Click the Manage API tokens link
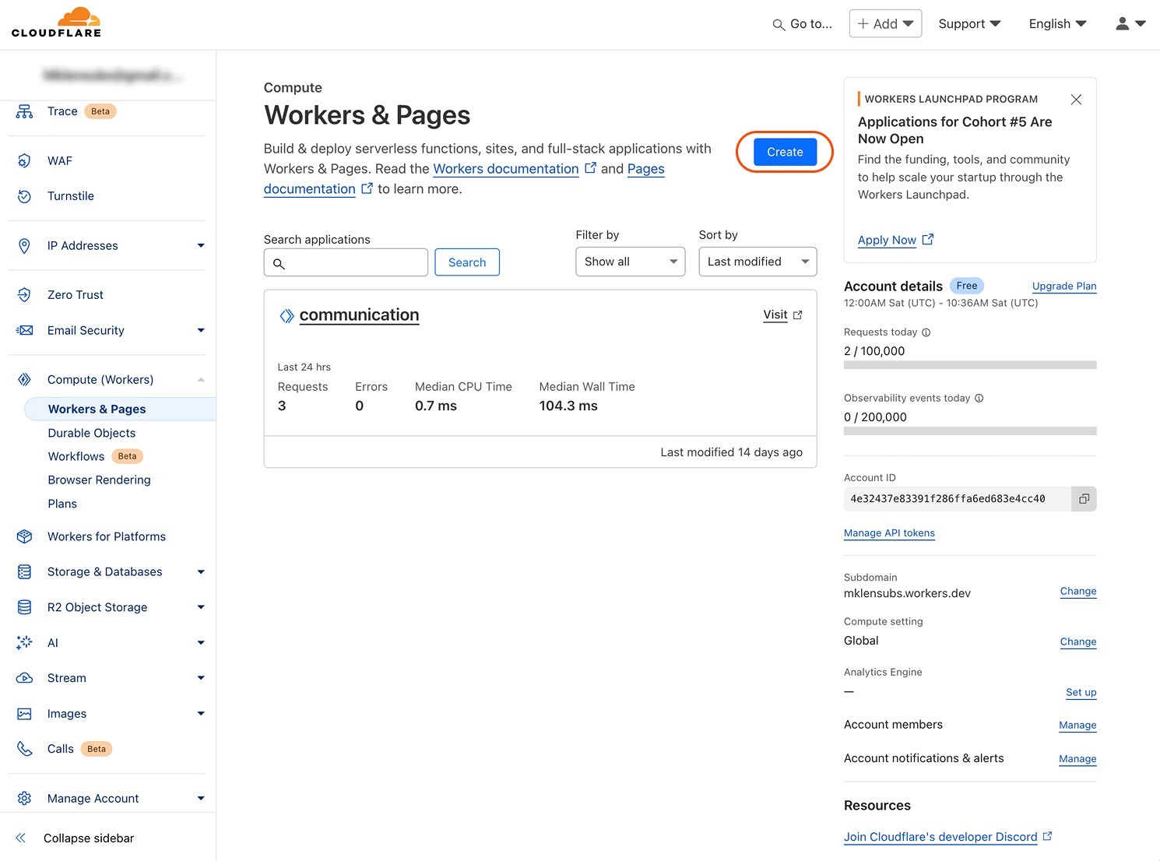Screen dimensions: 1160x861 pos(889,533)
